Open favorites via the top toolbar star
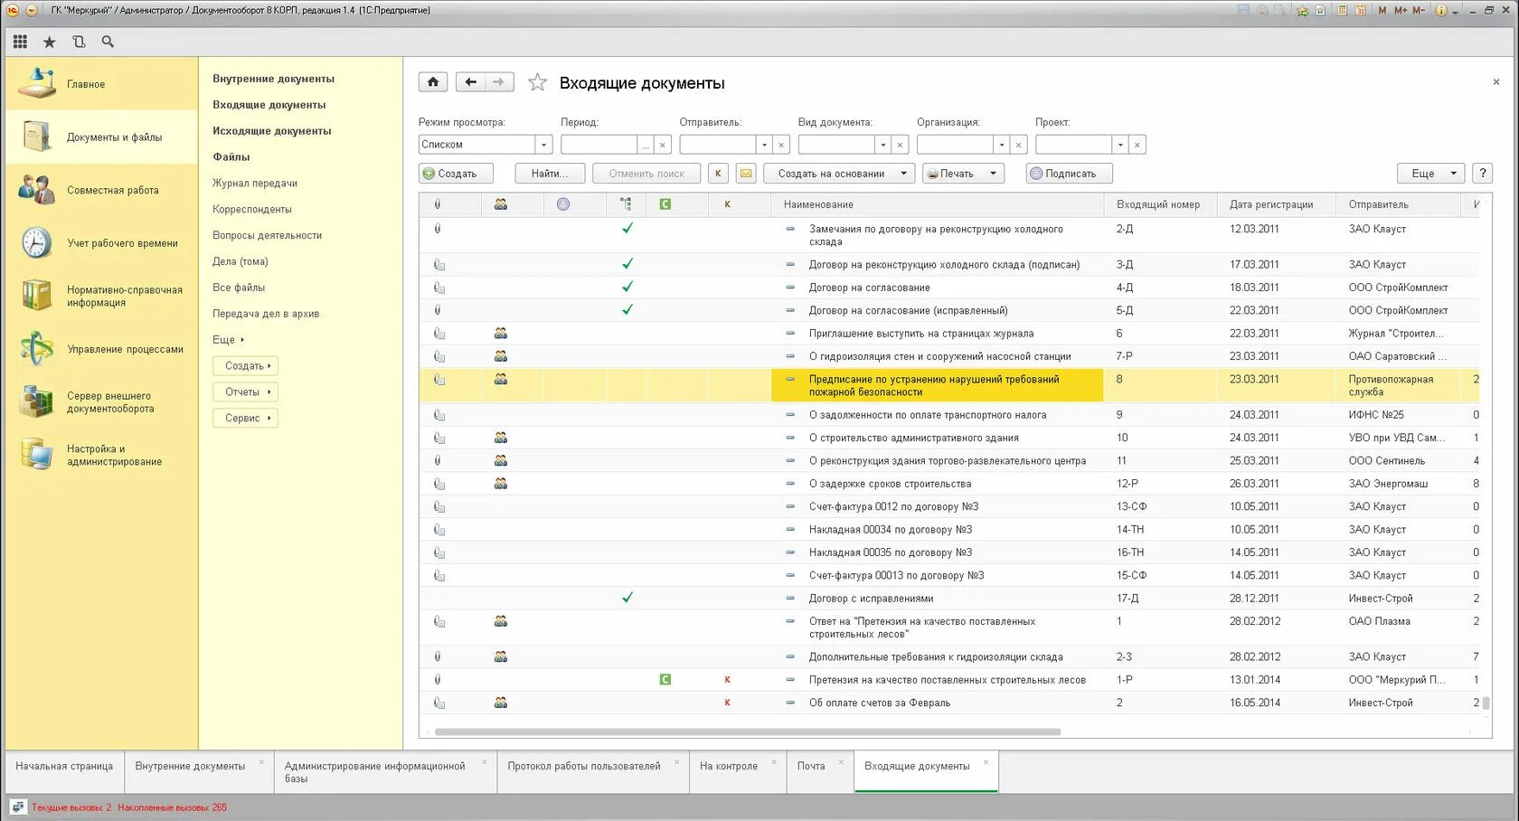This screenshot has width=1519, height=821. click(x=50, y=42)
